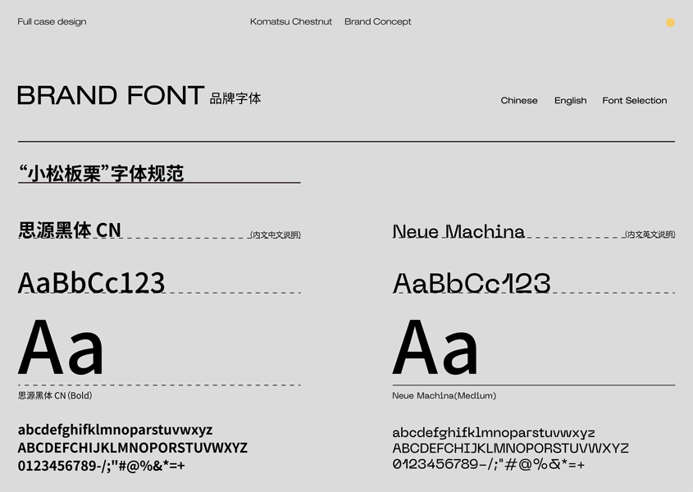Click the AaBbCc123 sample under Neue Machina
Screen dimensions: 693x492
(x=472, y=284)
